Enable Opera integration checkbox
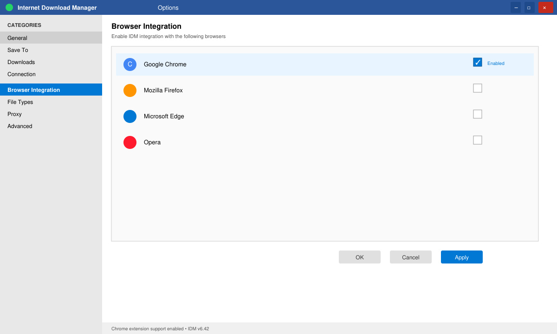The image size is (557, 334). tap(478, 140)
